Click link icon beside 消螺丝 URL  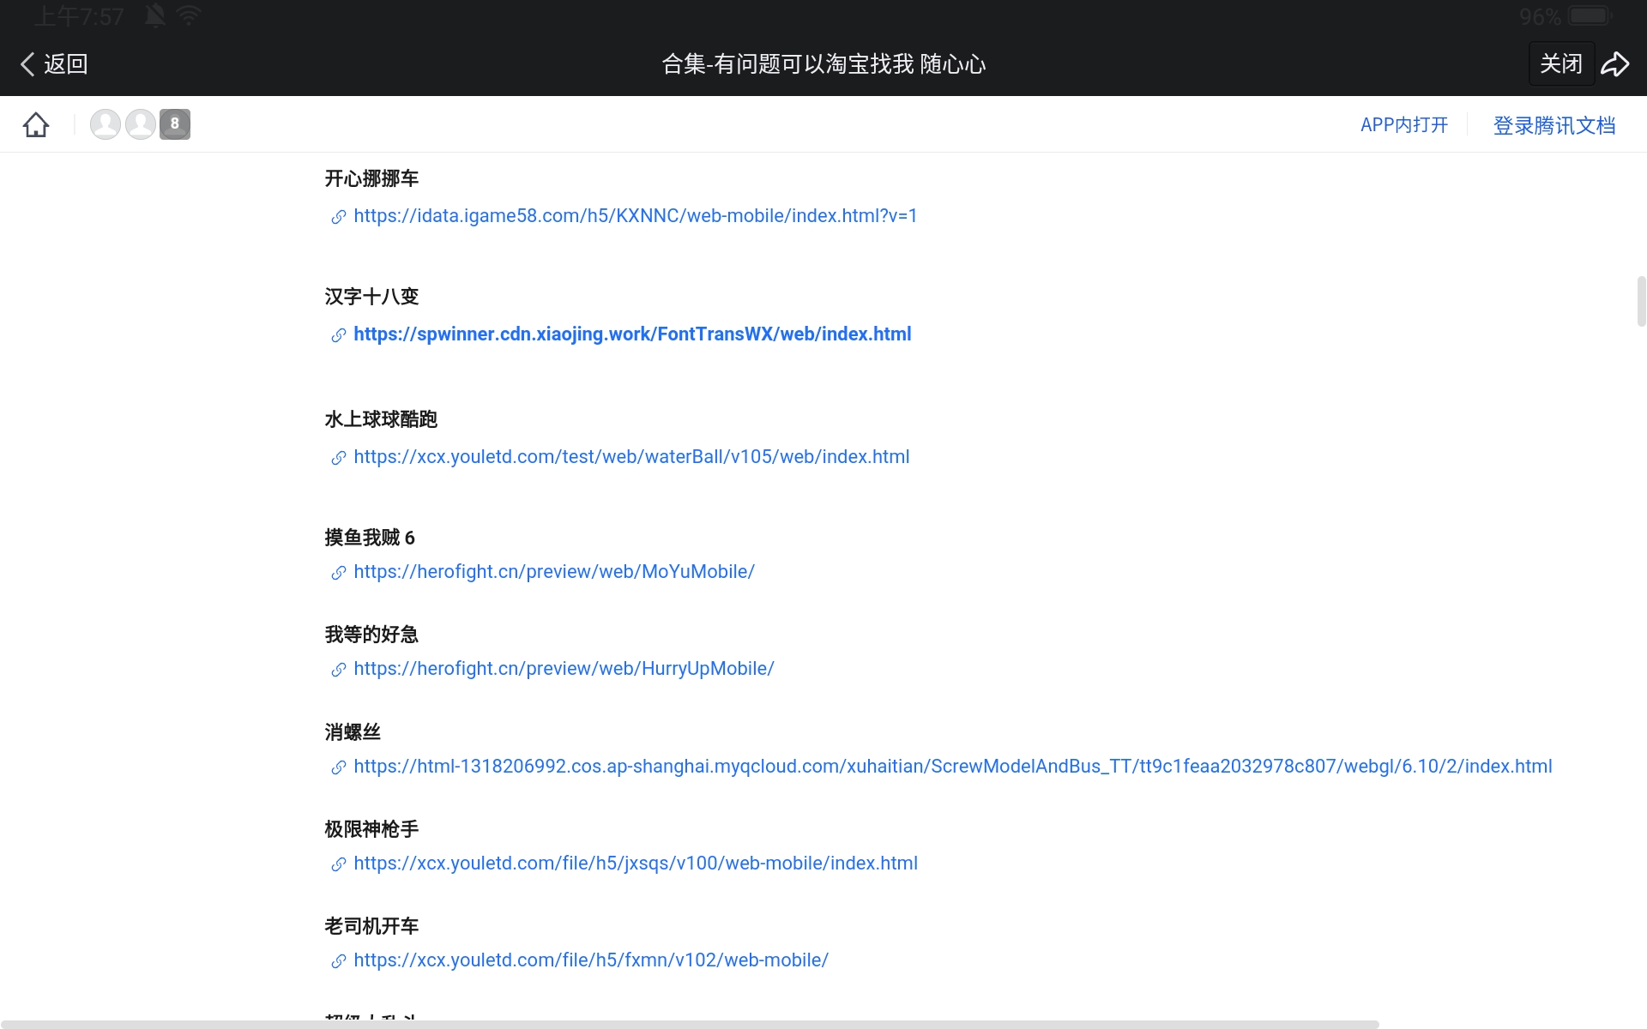pos(339,767)
